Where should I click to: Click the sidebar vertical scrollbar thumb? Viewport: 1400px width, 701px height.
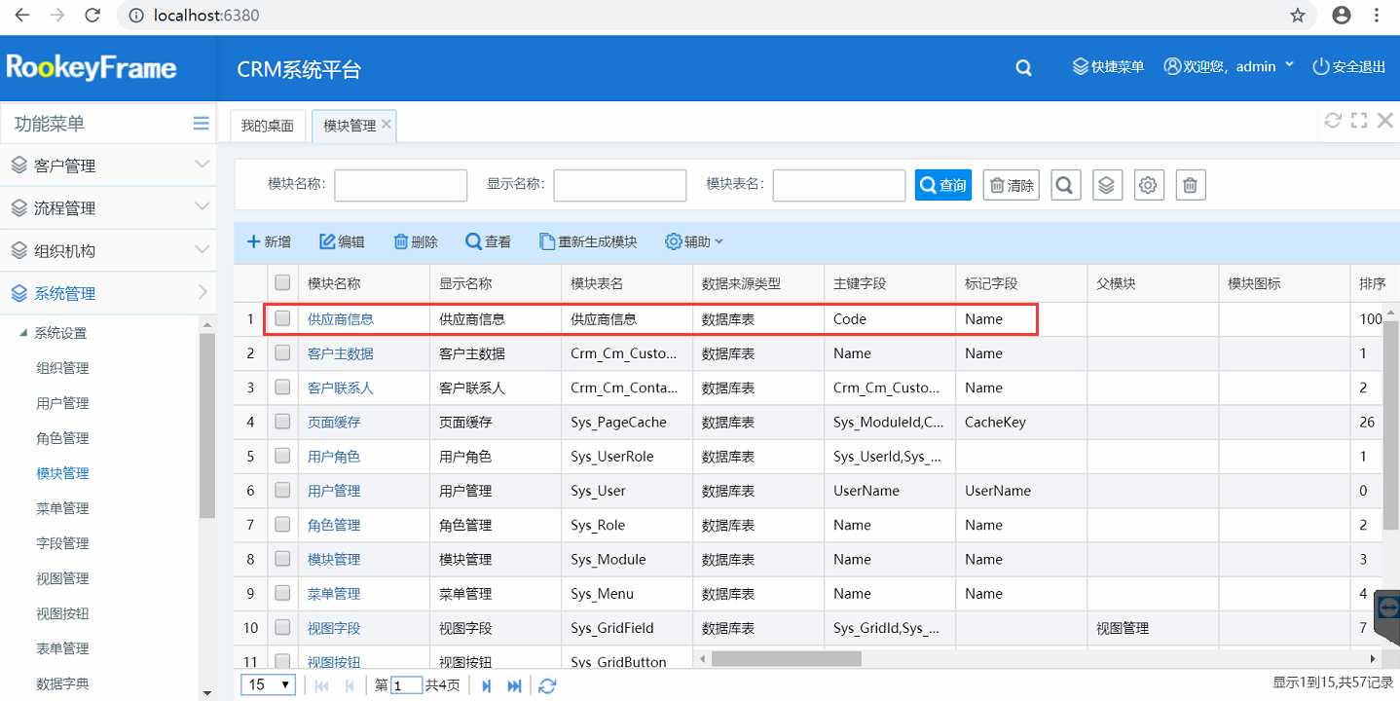(x=207, y=425)
